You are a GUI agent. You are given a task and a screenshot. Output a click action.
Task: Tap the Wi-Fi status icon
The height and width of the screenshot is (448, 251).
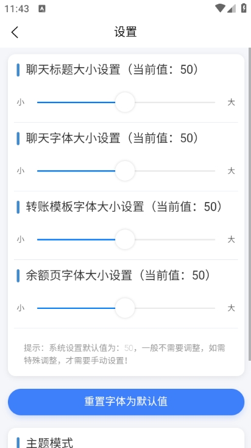point(220,9)
